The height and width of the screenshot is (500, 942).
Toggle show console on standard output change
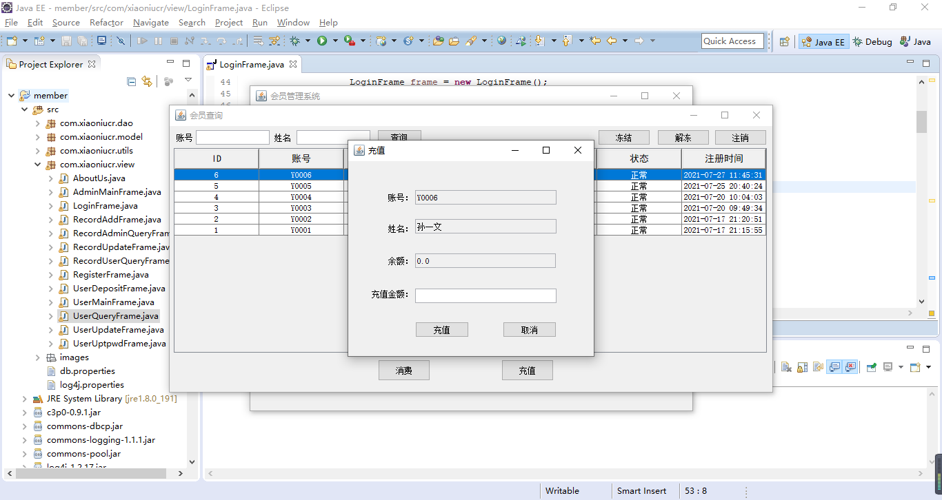[x=834, y=367]
